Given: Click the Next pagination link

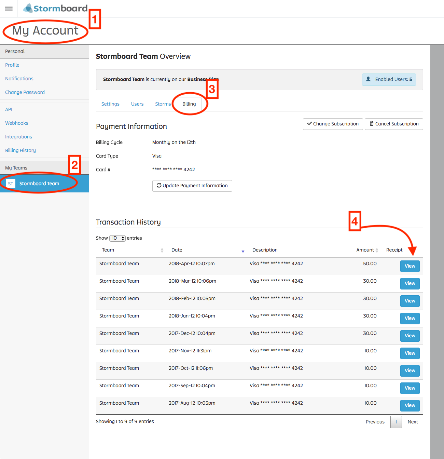Looking at the screenshot, I should pos(413,422).
